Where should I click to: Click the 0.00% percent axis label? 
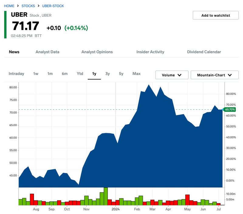tap(230, 181)
